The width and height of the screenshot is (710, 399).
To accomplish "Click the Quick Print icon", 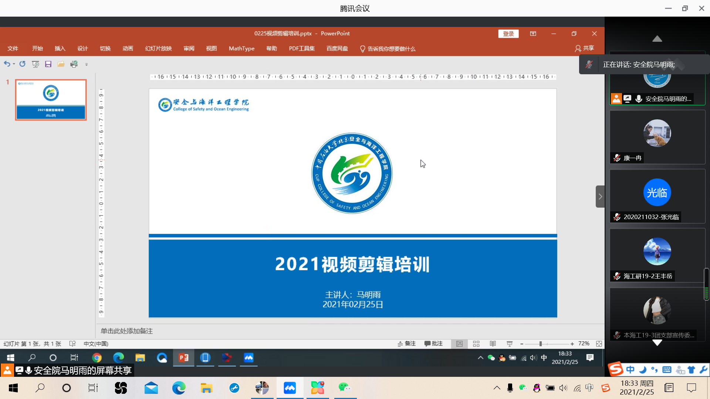I will click(74, 64).
